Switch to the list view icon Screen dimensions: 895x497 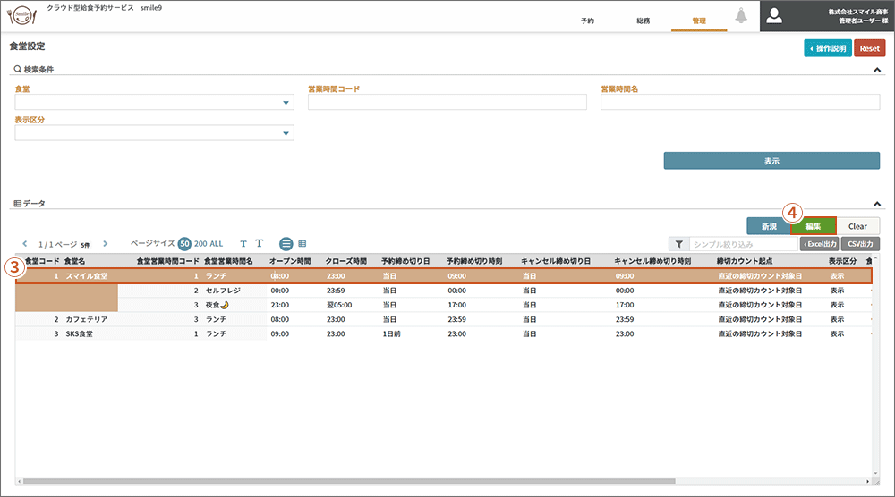286,243
